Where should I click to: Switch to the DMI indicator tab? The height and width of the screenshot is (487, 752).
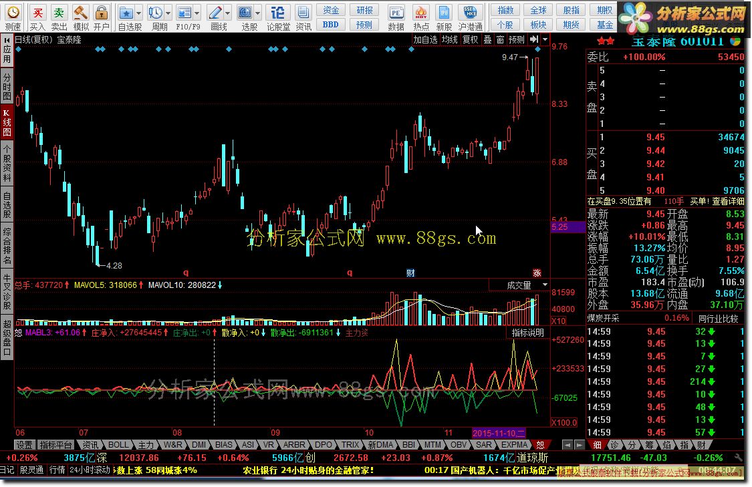199,445
